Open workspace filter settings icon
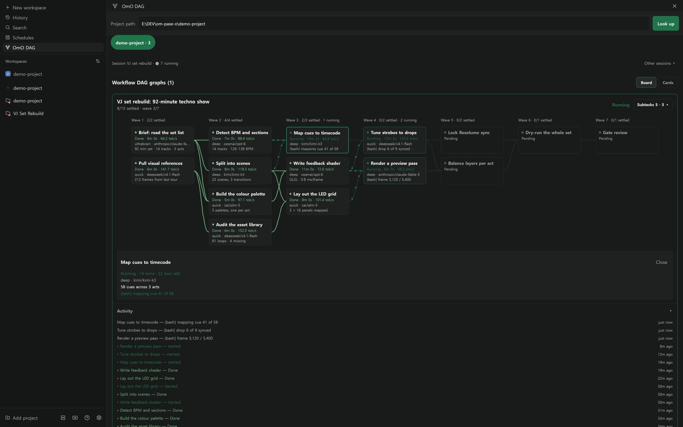 [x=97, y=61]
